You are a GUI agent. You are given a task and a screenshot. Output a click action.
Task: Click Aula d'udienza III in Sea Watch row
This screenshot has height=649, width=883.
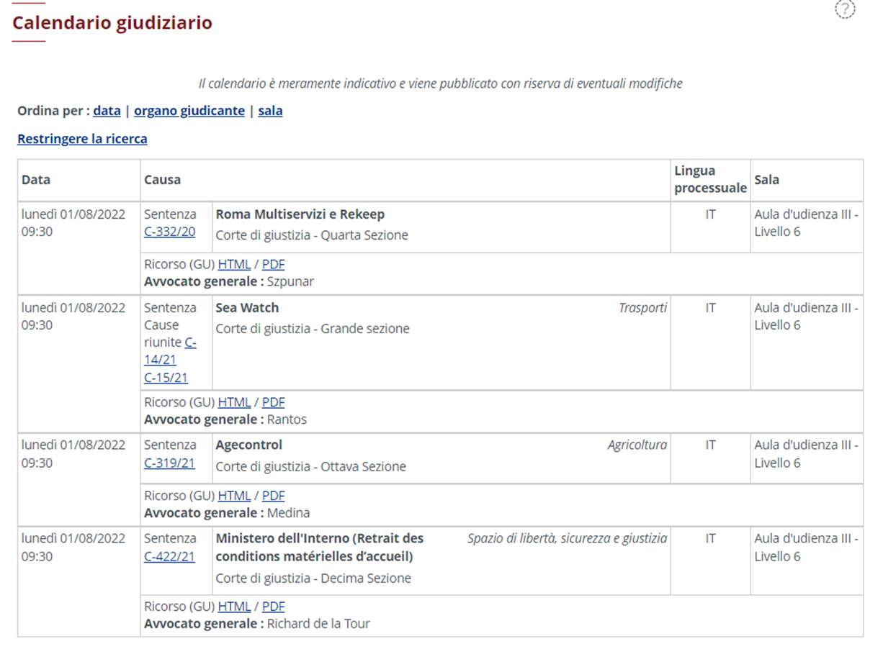[x=806, y=316]
